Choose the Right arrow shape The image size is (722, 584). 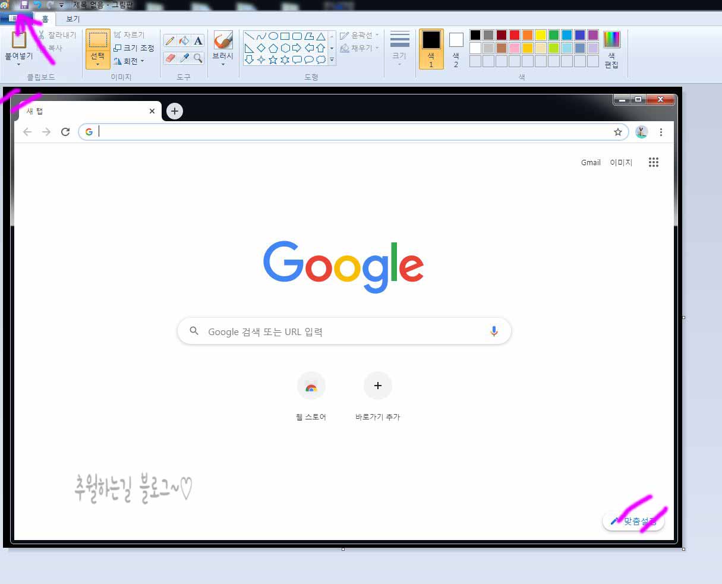297,48
